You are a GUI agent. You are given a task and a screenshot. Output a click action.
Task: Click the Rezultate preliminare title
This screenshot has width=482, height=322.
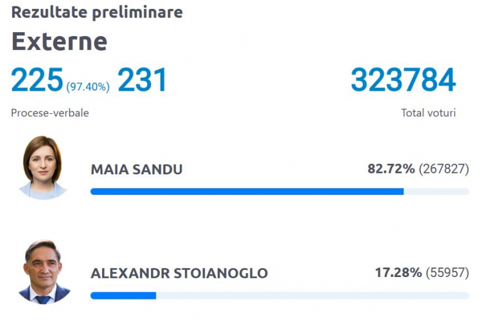pos(97,13)
